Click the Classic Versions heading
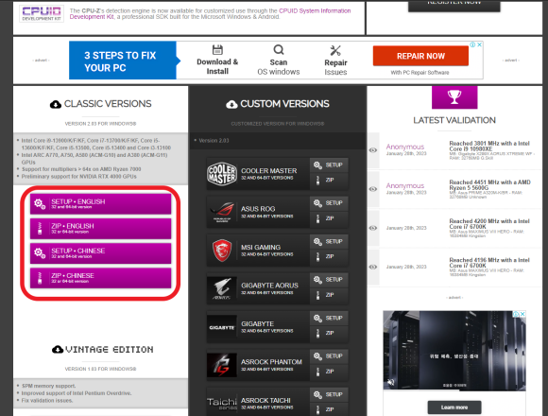The height and width of the screenshot is (416, 548). pyautogui.click(x=108, y=104)
